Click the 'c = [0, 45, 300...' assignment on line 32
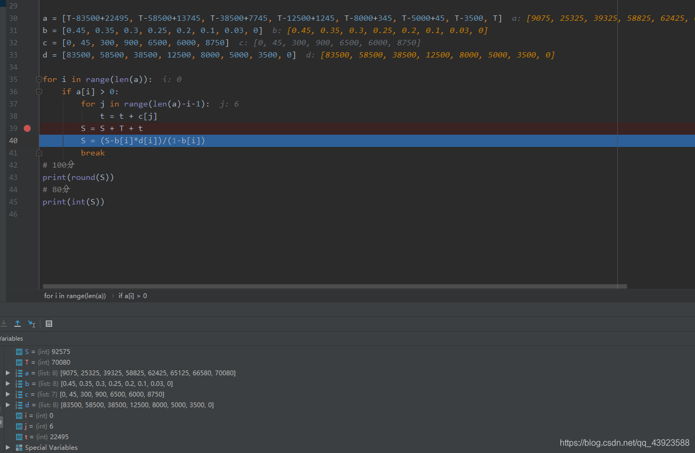 point(136,43)
